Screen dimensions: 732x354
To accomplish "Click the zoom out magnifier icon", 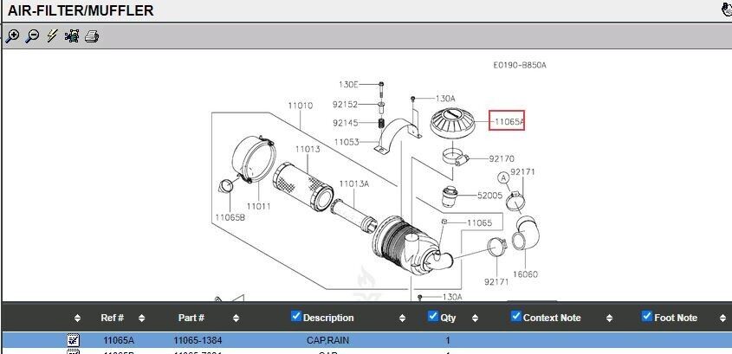I will click(32, 36).
